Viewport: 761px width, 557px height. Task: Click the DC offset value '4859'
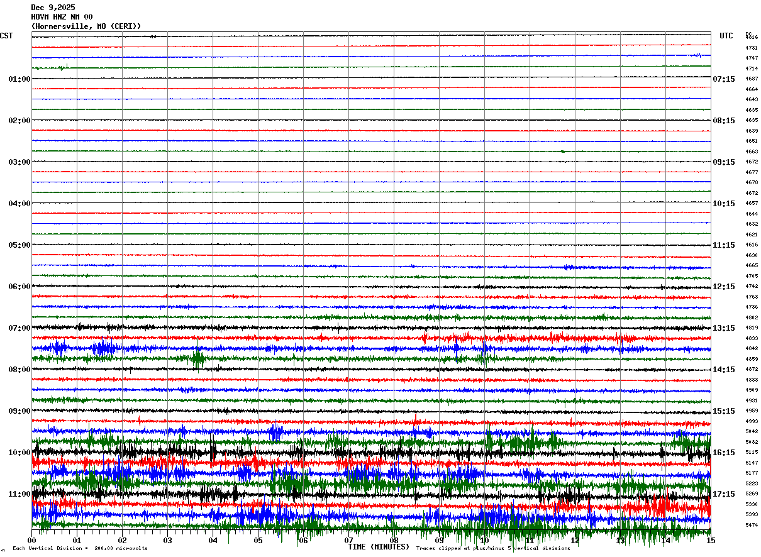[752, 359]
